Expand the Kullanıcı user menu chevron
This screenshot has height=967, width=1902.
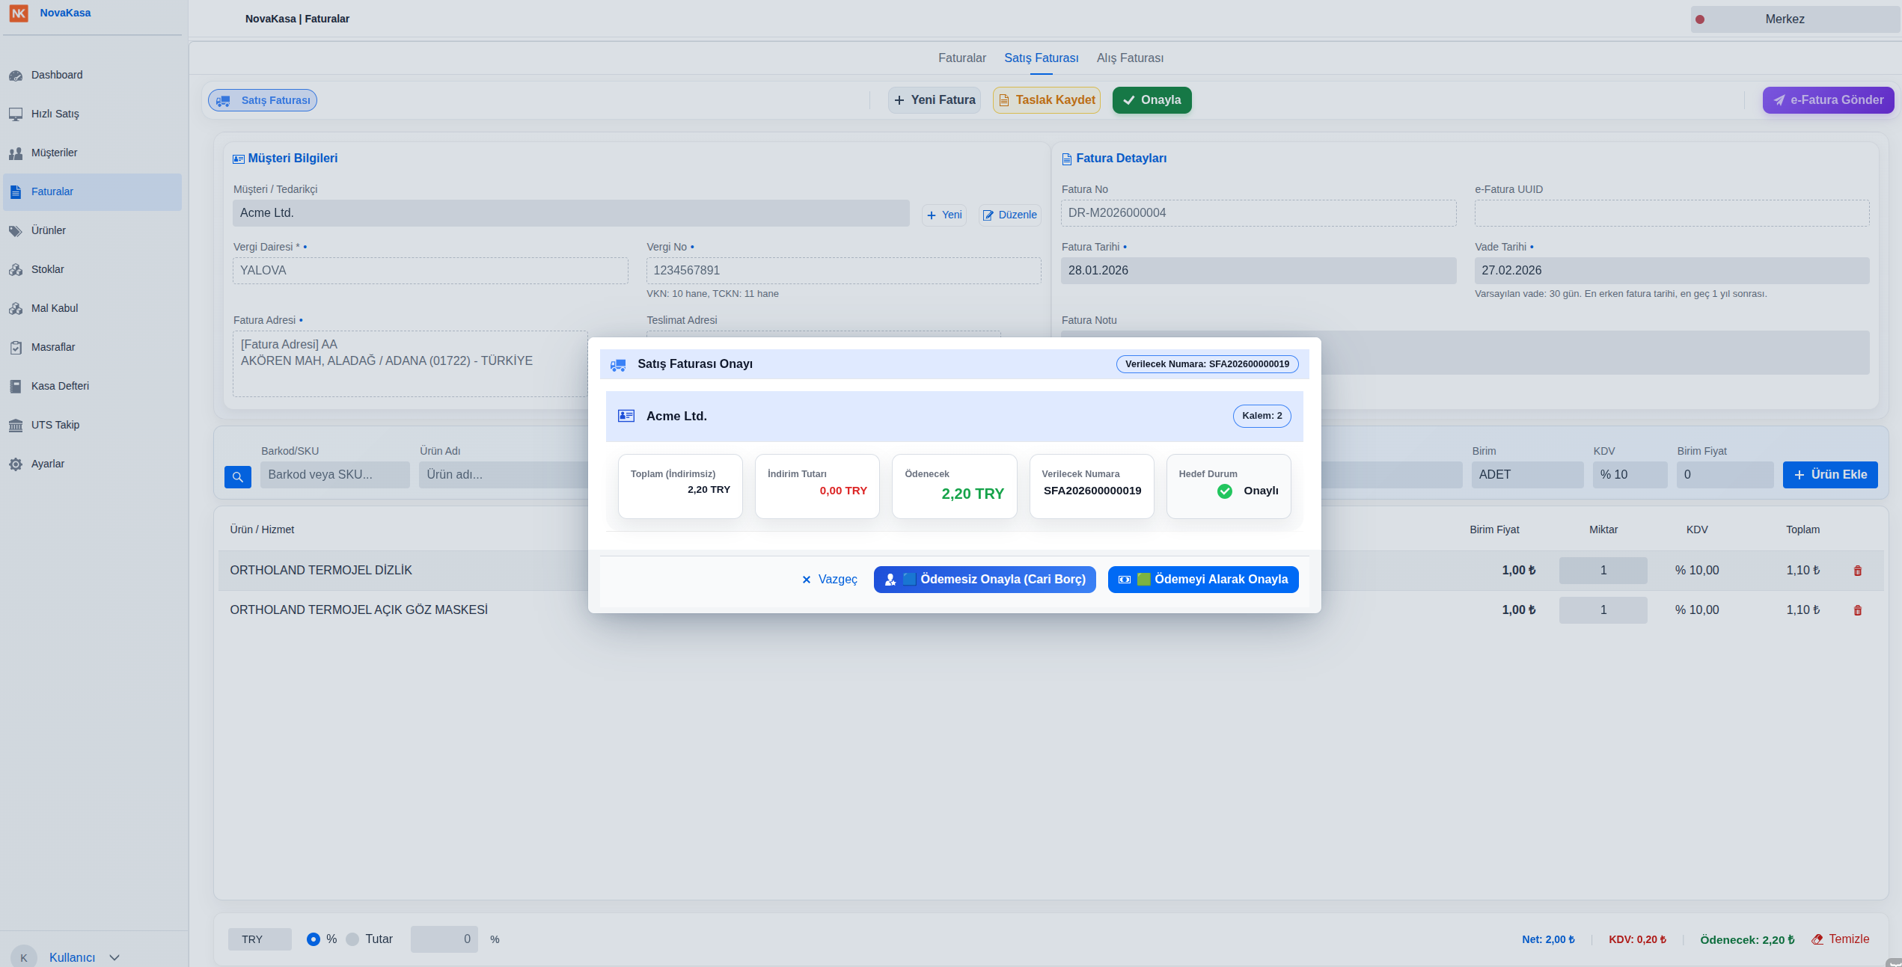(114, 957)
